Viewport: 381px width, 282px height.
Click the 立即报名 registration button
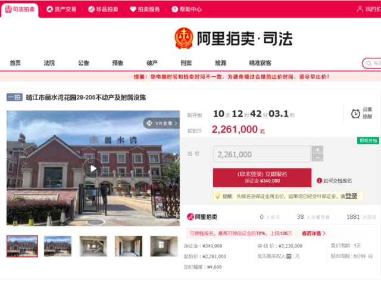(262, 178)
